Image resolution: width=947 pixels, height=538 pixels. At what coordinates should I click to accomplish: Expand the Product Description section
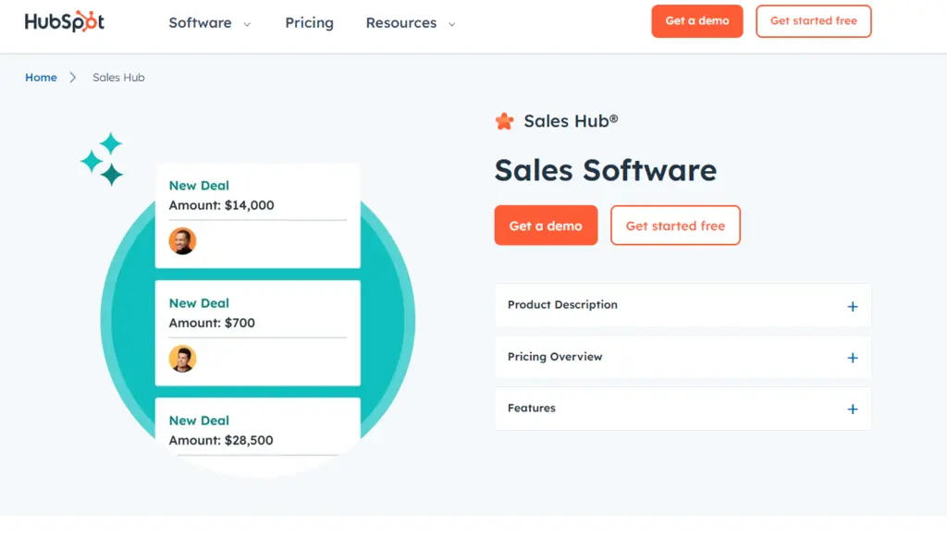[x=683, y=305]
